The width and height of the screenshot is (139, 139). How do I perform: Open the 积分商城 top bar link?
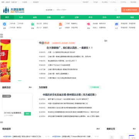pyautogui.click(x=105, y=2)
